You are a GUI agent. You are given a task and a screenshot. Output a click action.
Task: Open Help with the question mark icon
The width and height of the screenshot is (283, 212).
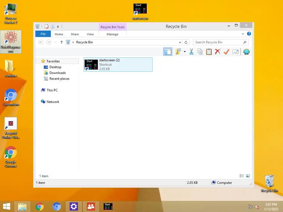[x=249, y=34]
